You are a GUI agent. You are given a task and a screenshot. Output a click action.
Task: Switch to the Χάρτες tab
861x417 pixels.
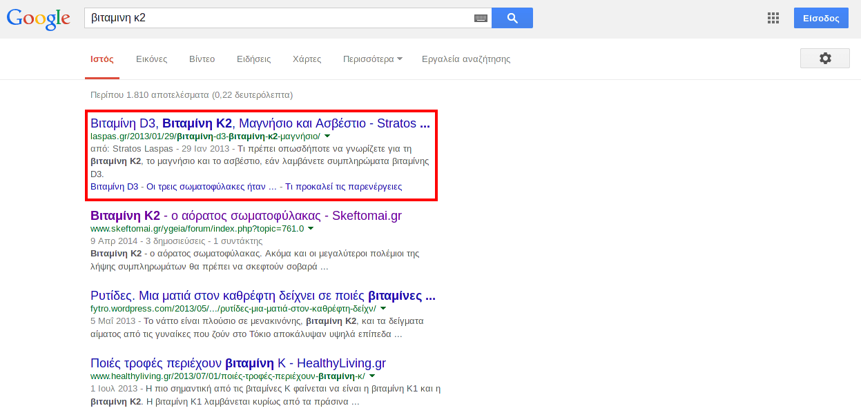[x=307, y=59]
